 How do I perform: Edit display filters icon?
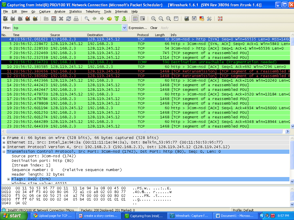(194, 19)
